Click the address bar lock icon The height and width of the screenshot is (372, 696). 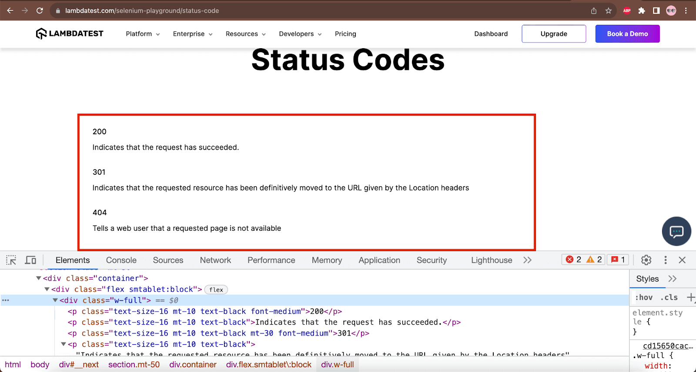[58, 11]
